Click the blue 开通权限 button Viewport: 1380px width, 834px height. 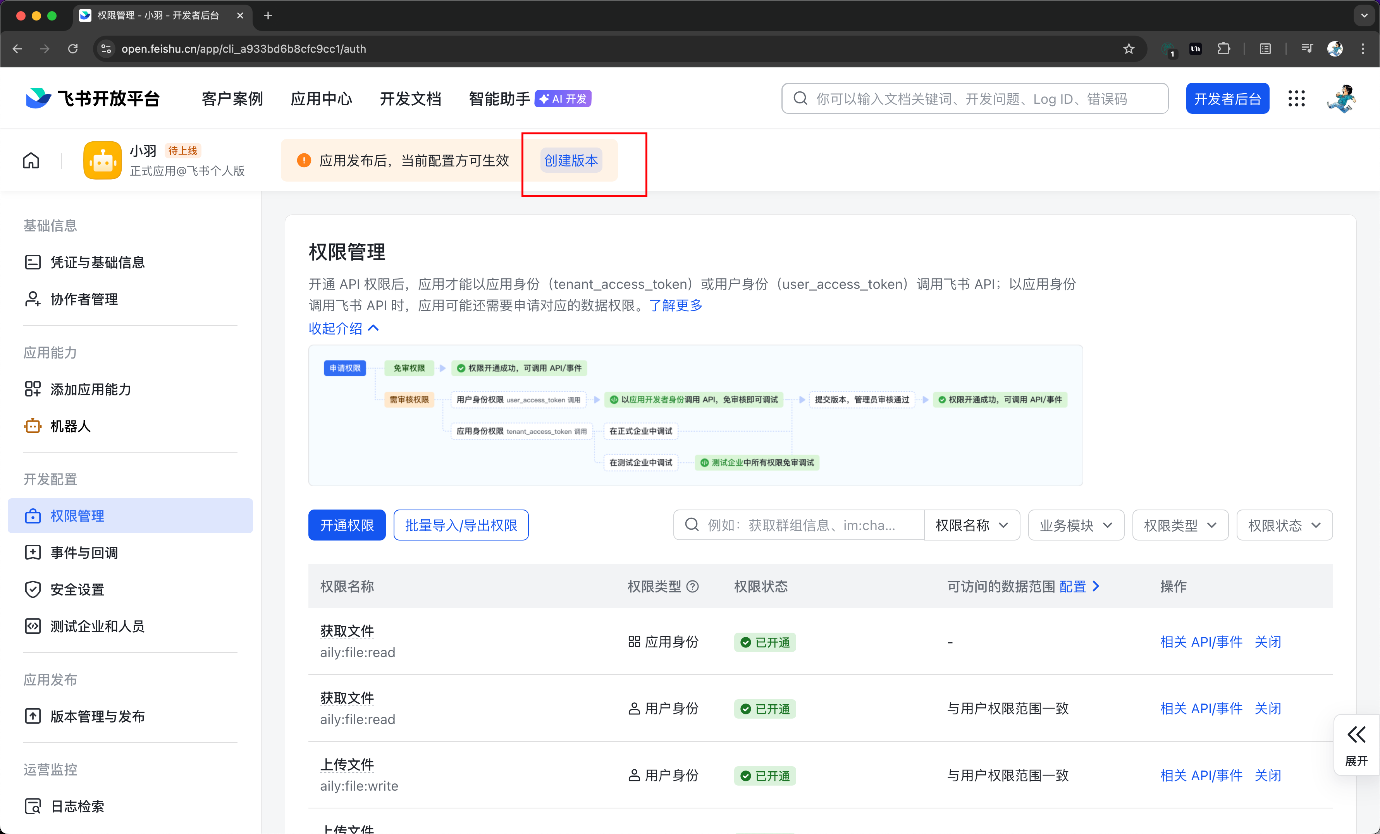pyautogui.click(x=347, y=525)
